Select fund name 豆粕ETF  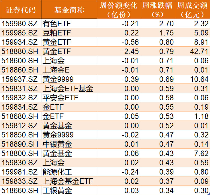click(57, 33)
